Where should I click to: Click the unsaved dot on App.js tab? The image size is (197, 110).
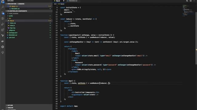tap(64, 1)
